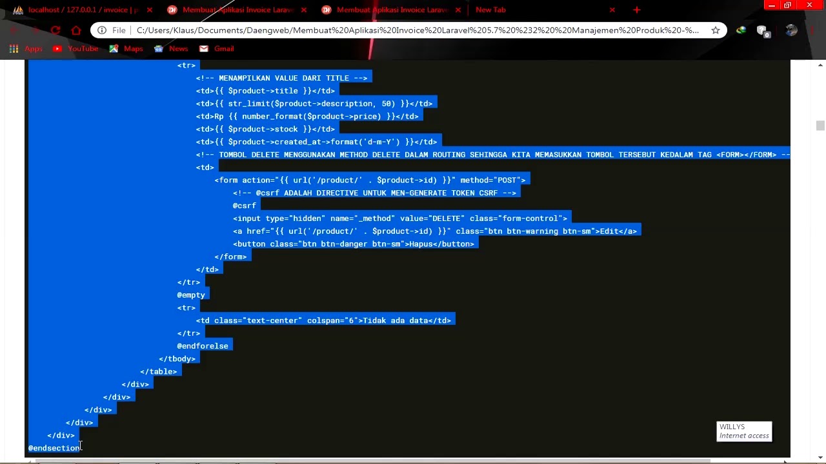Viewport: 826px width, 464px height.
Task: Click the scroll up arrow of the page scrollbar
Action: point(820,65)
